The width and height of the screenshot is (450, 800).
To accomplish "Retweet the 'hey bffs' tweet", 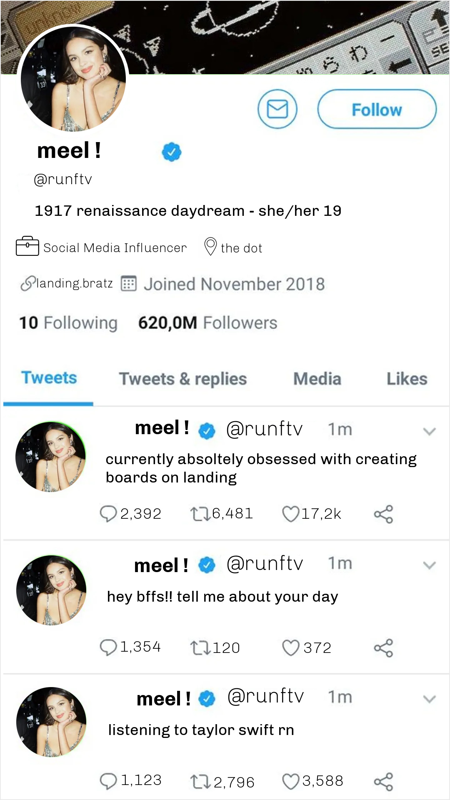I will [x=200, y=648].
